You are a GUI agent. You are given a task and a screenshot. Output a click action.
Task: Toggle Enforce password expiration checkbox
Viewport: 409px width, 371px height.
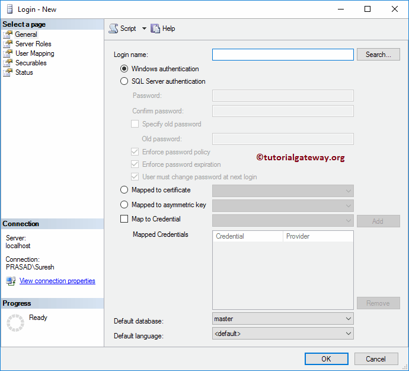tap(135, 164)
